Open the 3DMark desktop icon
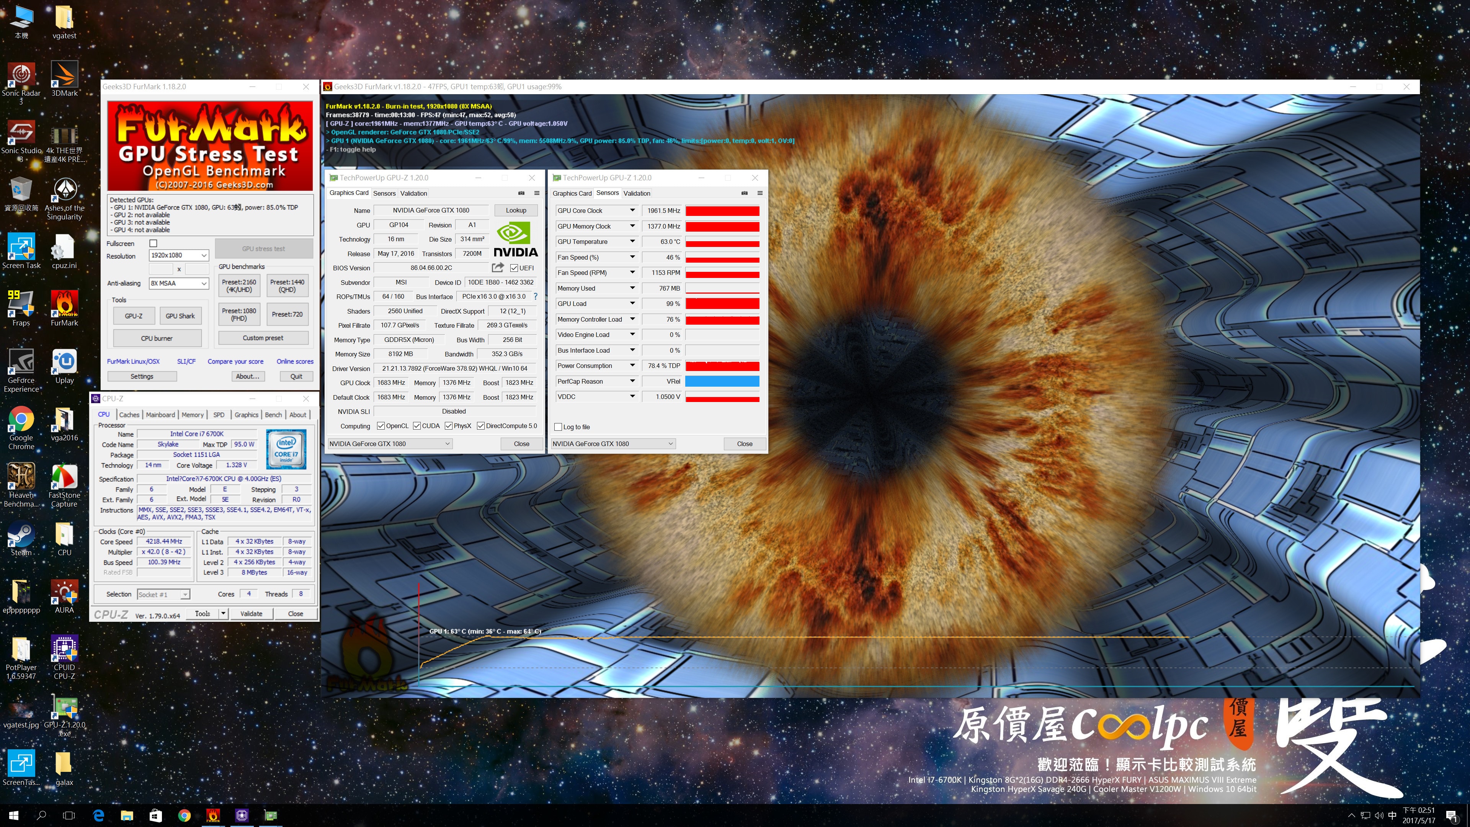Viewport: 1470px width, 827px height. tap(64, 79)
